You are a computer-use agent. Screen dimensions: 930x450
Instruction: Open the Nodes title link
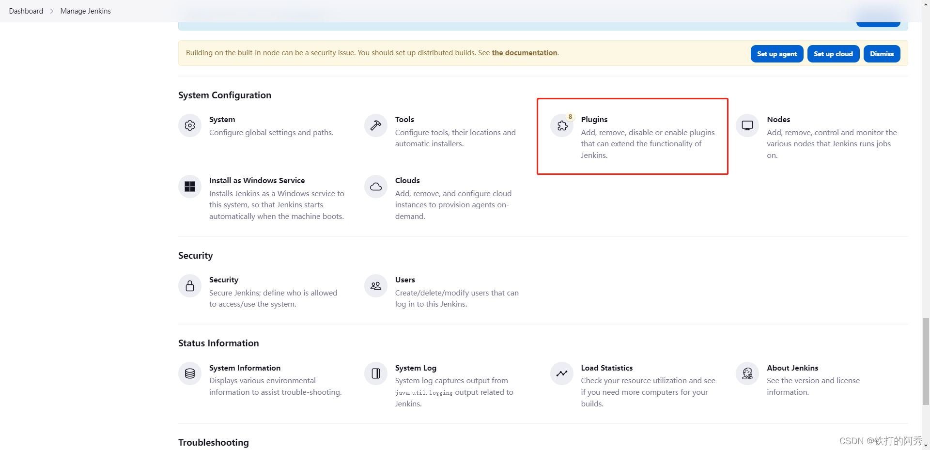click(x=778, y=120)
